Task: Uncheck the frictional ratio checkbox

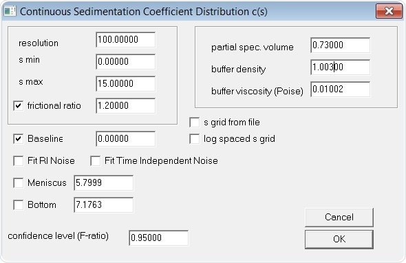Action: [19, 106]
